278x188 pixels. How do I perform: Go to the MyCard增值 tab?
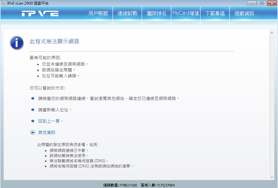186,13
